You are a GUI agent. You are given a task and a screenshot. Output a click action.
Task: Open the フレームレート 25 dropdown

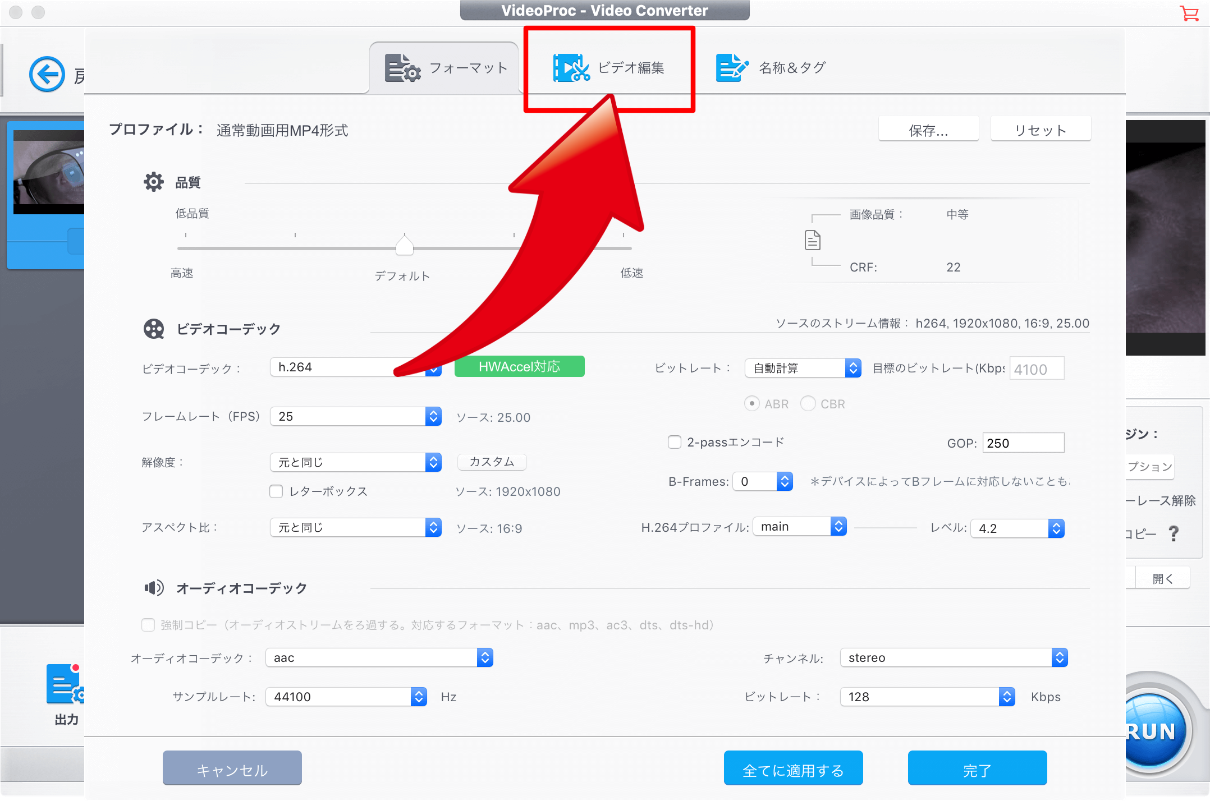pyautogui.click(x=356, y=416)
